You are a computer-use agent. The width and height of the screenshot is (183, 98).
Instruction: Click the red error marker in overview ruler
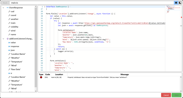pos(181,17)
